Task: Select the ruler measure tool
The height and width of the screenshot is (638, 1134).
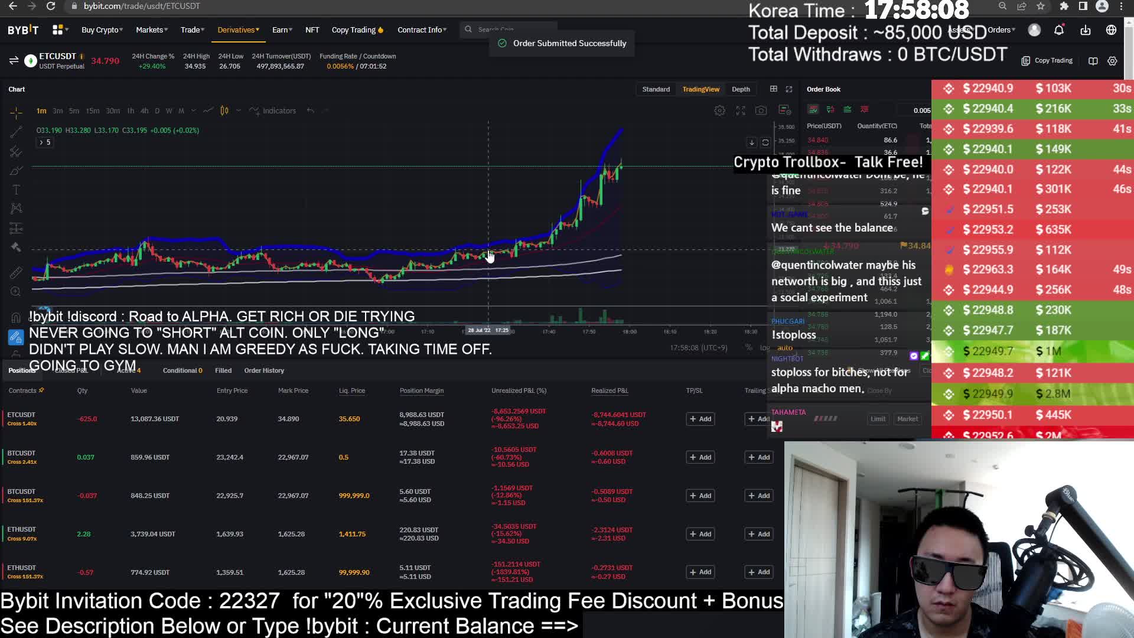Action: click(16, 272)
